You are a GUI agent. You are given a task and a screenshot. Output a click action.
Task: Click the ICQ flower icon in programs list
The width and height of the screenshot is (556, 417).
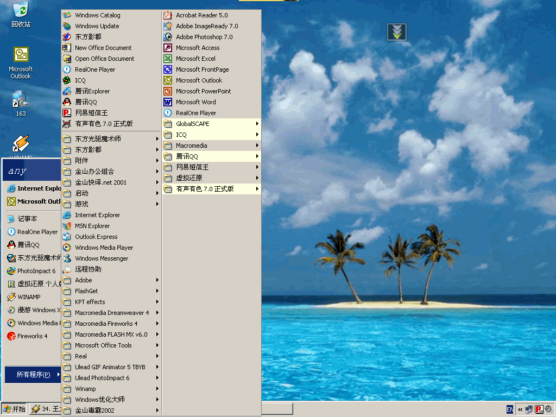(x=67, y=80)
